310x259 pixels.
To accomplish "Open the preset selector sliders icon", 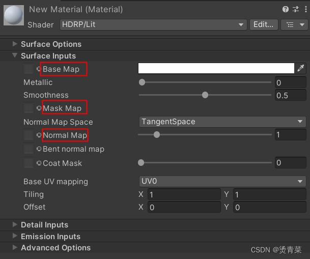I will pyautogui.click(x=296, y=9).
